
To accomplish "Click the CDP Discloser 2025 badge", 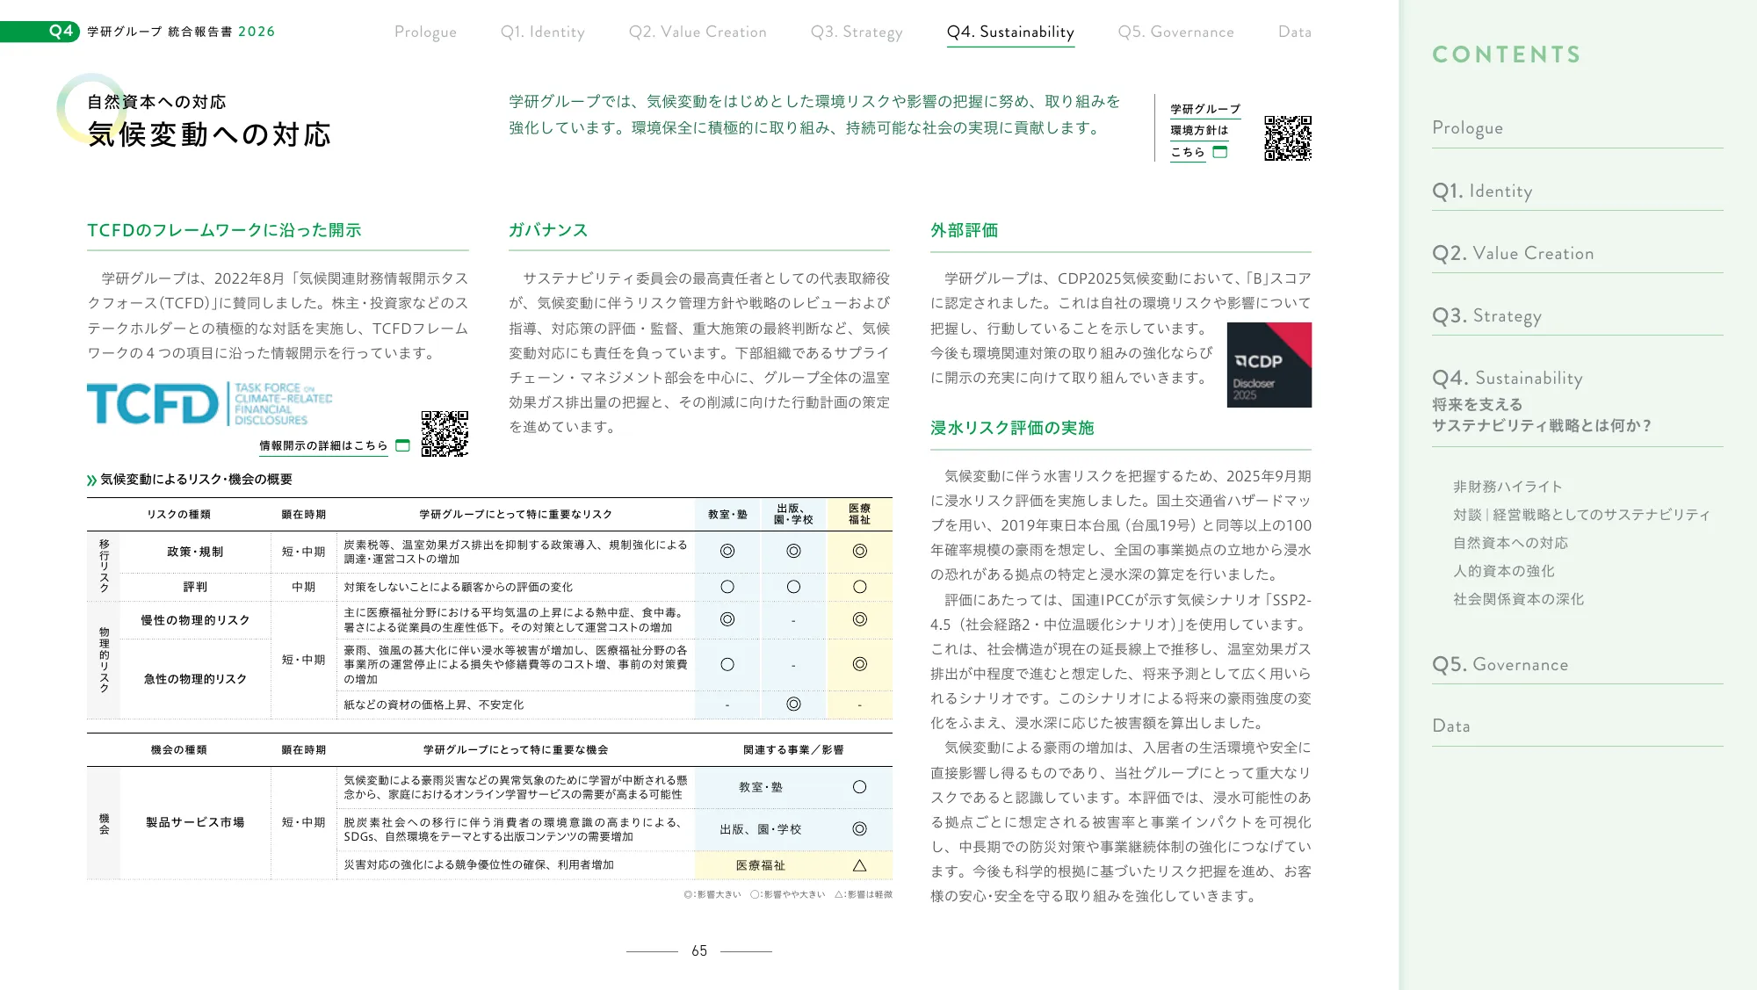I will pyautogui.click(x=1269, y=365).
